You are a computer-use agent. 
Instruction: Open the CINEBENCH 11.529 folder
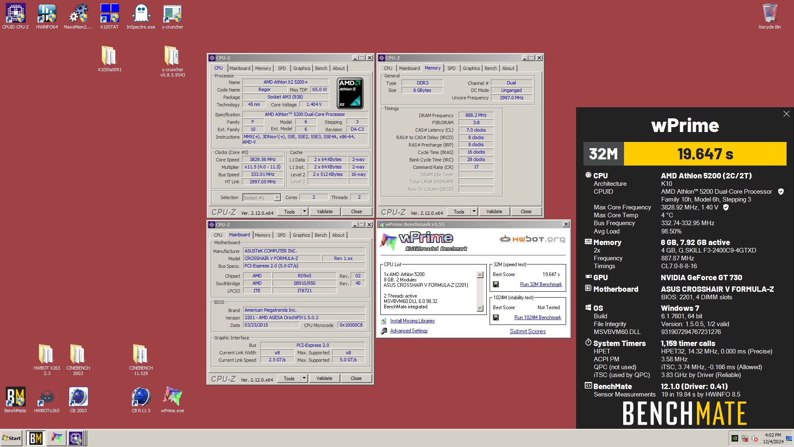pyautogui.click(x=141, y=359)
